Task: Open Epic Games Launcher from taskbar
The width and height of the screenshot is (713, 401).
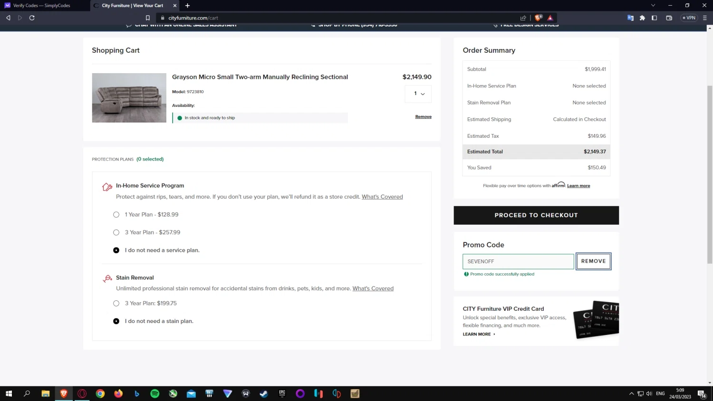Action: [282, 393]
